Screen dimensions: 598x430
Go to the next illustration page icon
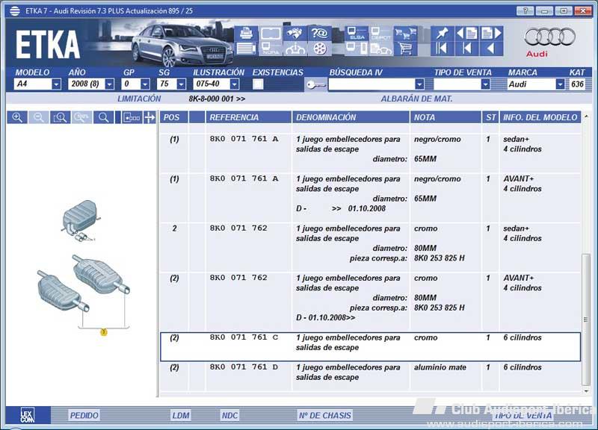pos(490,34)
